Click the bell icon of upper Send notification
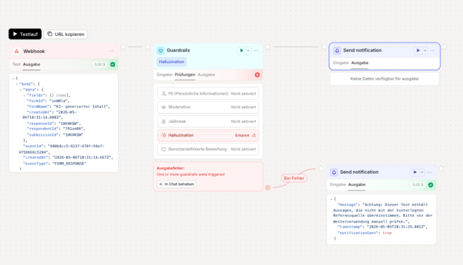The width and height of the screenshot is (463, 265). pyautogui.click(x=337, y=51)
